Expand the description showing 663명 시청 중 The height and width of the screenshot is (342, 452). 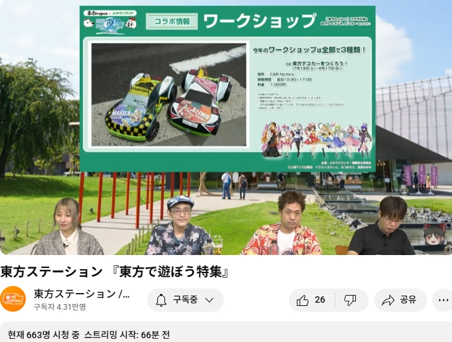[226, 332]
